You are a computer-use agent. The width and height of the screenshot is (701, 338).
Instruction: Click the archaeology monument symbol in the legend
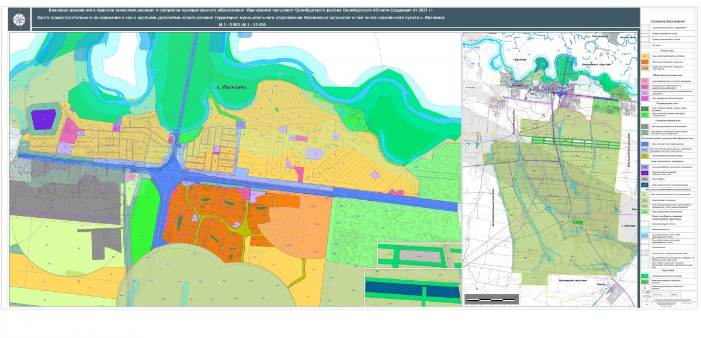[645, 287]
